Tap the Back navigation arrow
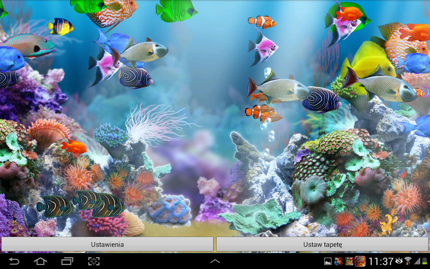 pyautogui.click(x=14, y=261)
